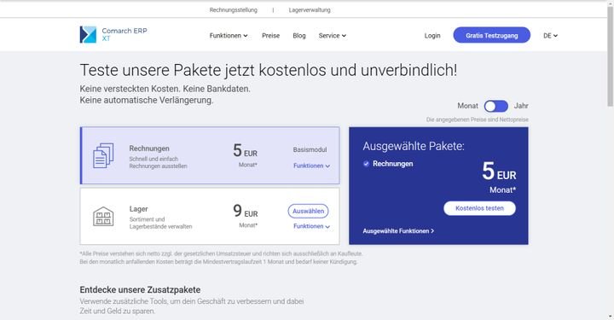Open the Service navigation dropdown
This screenshot has width=614, height=320.
[333, 36]
